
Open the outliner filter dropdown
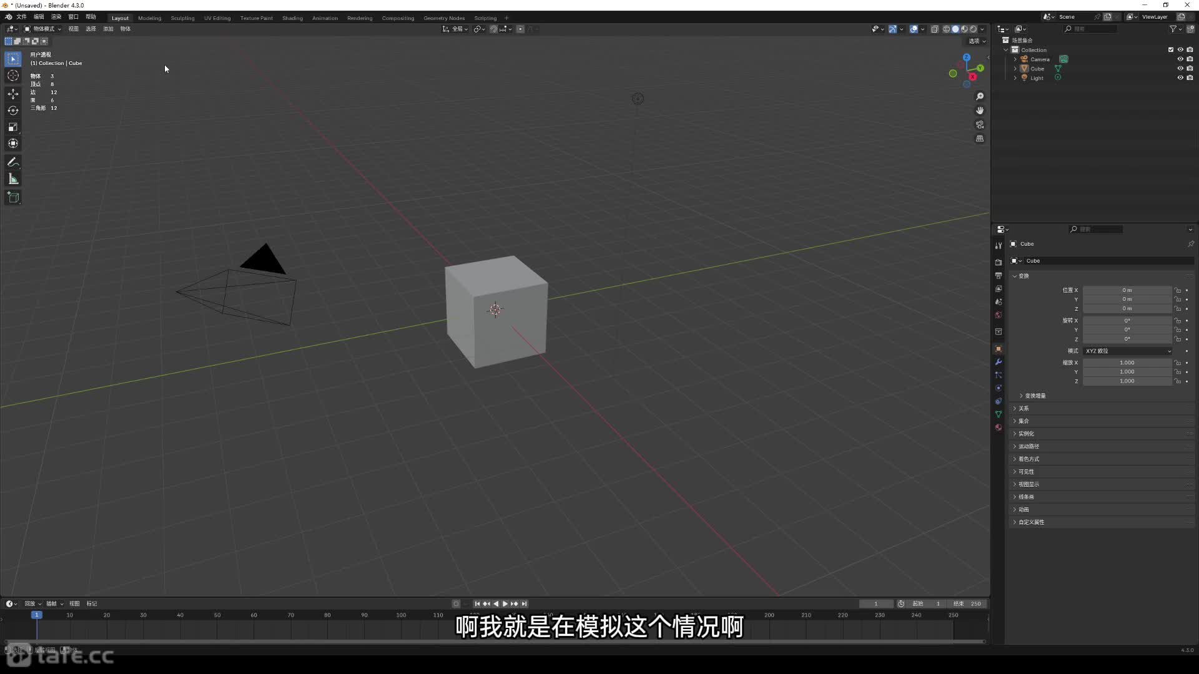pos(1175,29)
